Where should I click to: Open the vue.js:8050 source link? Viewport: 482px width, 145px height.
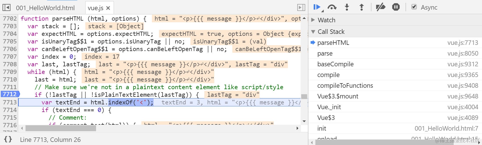coord(463,53)
